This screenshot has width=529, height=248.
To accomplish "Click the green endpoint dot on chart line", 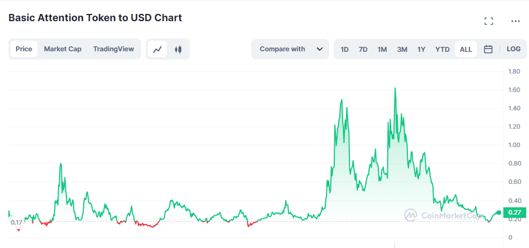I will 499,213.
